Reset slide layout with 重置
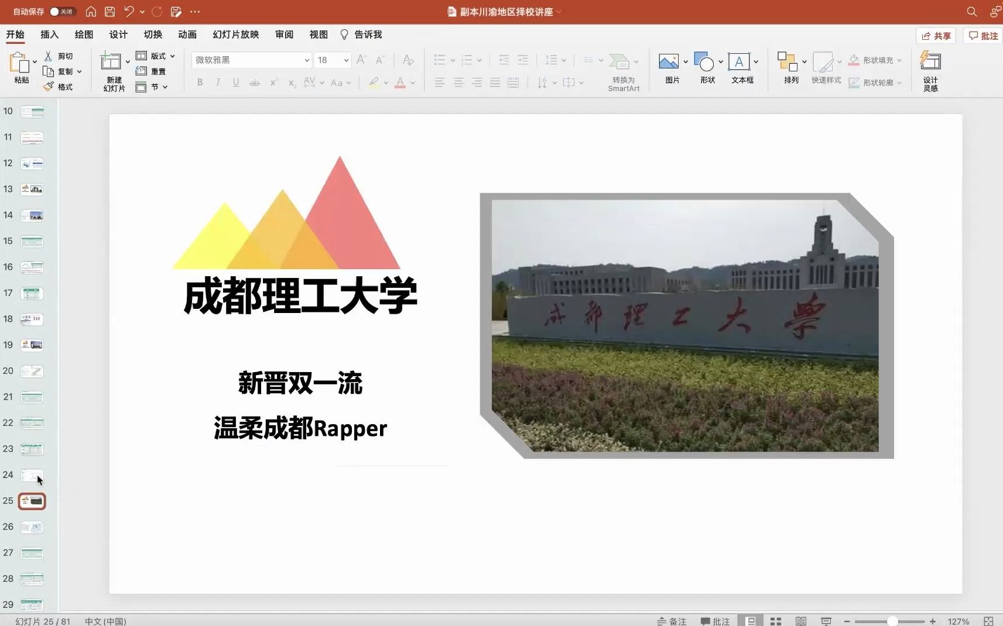Viewport: 1003px width, 626px height. click(x=151, y=71)
